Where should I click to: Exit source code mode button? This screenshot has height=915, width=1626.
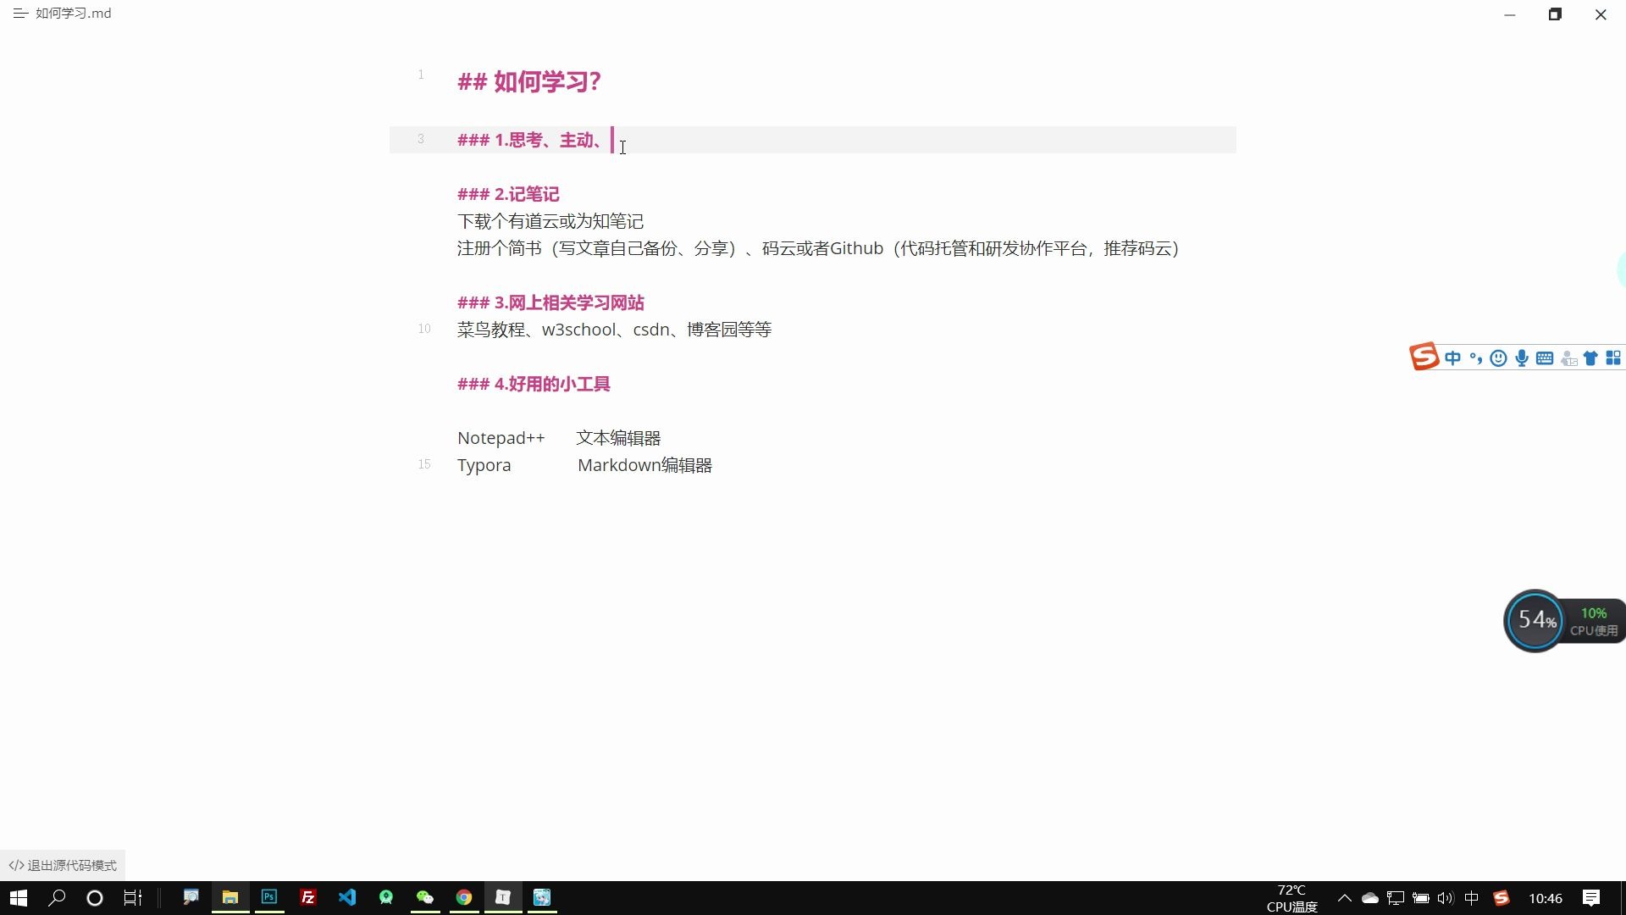point(63,865)
